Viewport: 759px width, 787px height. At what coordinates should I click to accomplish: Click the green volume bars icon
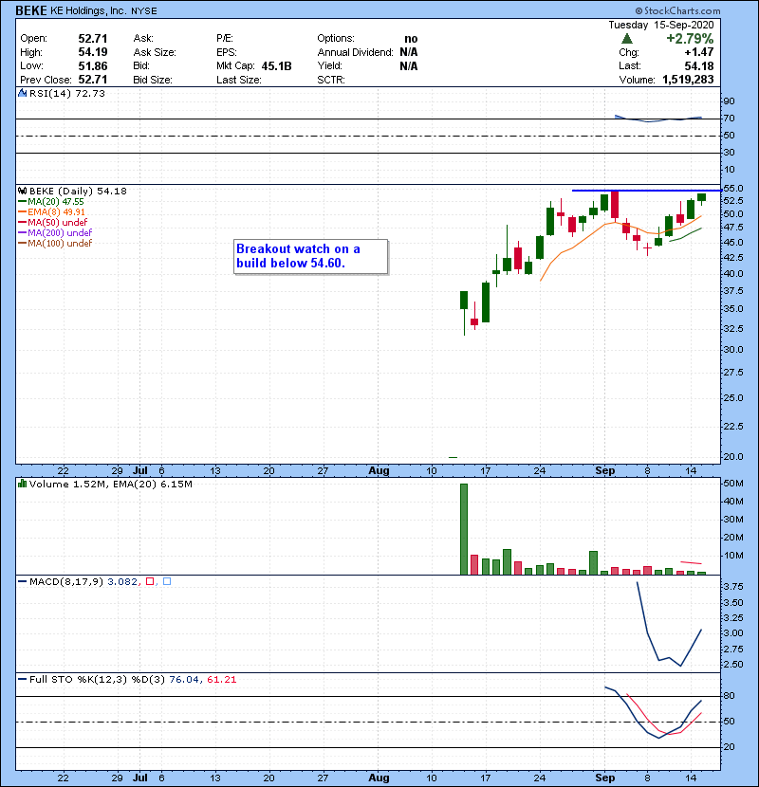pos(21,485)
